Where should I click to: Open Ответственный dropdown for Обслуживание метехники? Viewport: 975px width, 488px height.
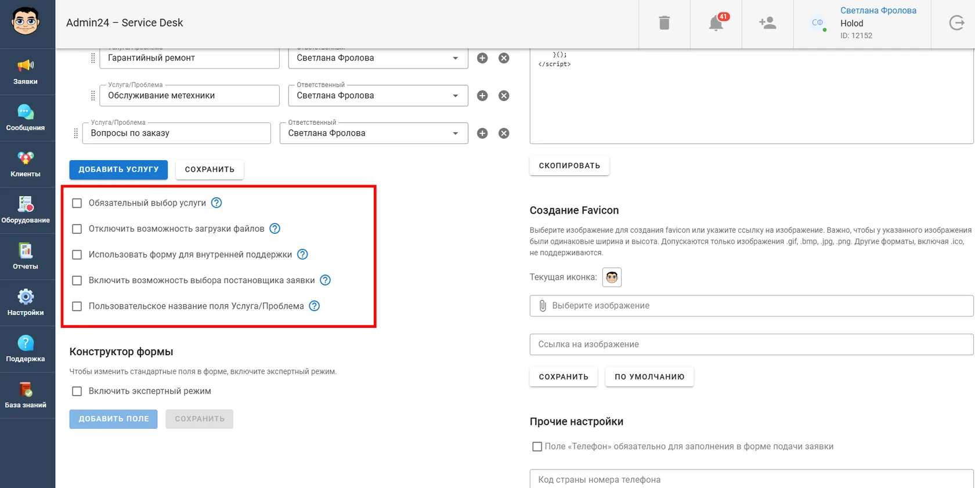(x=378, y=96)
